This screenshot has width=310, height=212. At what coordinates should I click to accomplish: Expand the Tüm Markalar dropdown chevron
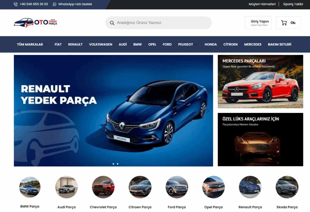(x=46, y=45)
